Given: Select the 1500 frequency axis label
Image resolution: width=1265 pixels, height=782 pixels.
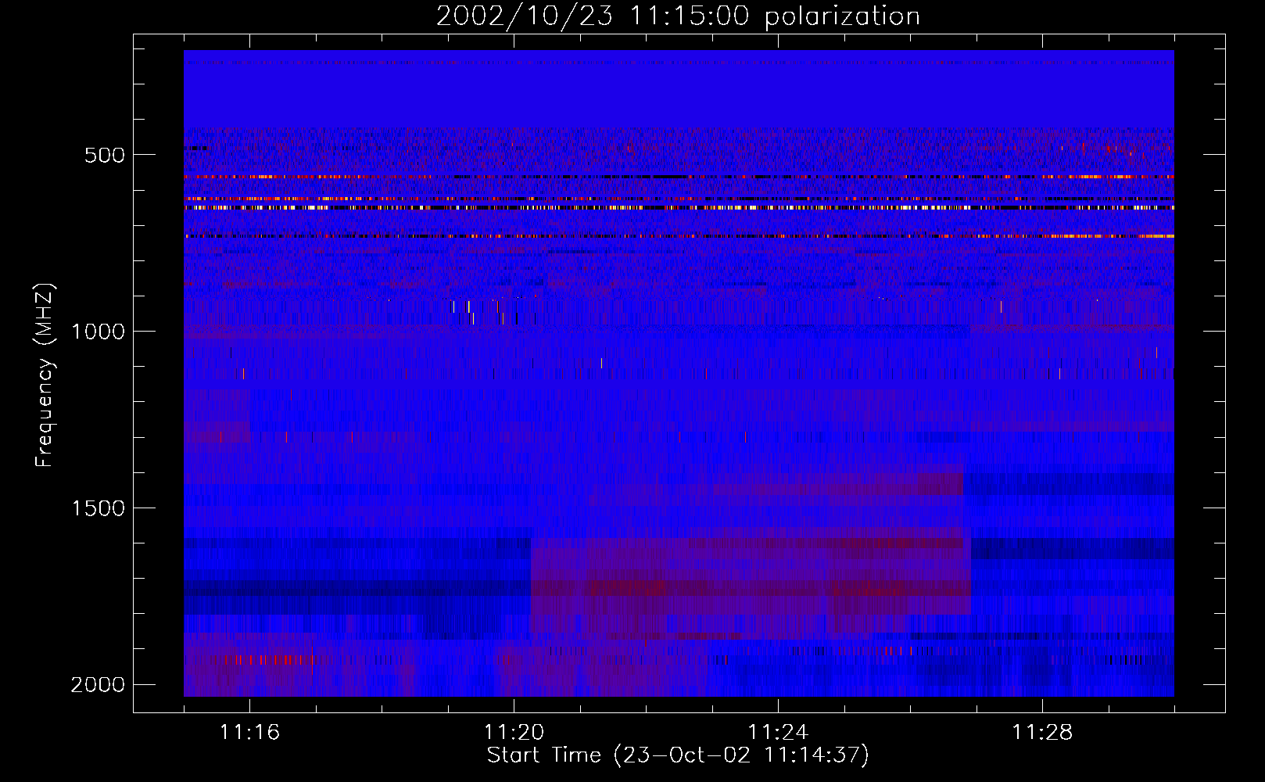Looking at the screenshot, I should tap(98, 508).
